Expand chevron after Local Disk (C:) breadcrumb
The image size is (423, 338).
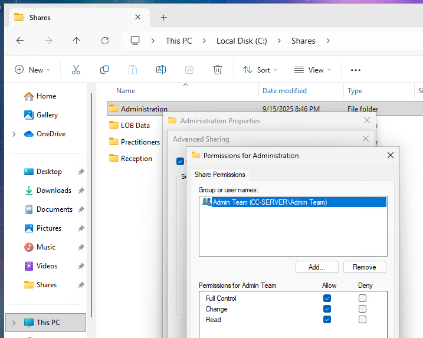pos(279,41)
